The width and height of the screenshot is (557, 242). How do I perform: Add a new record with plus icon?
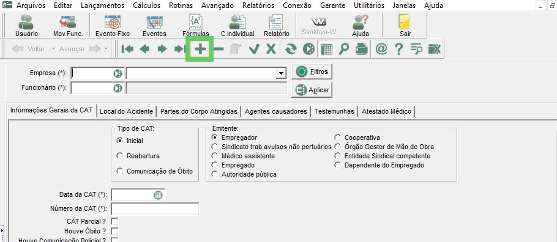(200, 49)
